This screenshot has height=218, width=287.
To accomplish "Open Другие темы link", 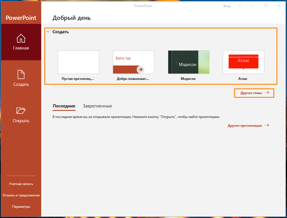I will (254, 93).
